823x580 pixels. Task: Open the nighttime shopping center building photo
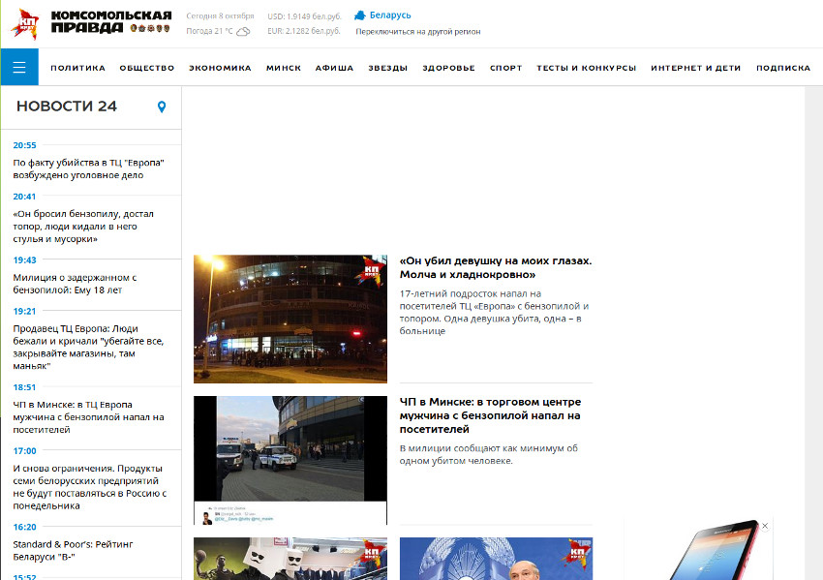(x=290, y=319)
